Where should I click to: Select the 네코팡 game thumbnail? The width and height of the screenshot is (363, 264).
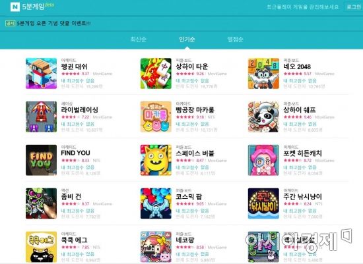156,247
